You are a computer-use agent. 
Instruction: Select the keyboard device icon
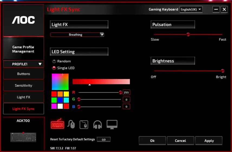(x=57, y=124)
